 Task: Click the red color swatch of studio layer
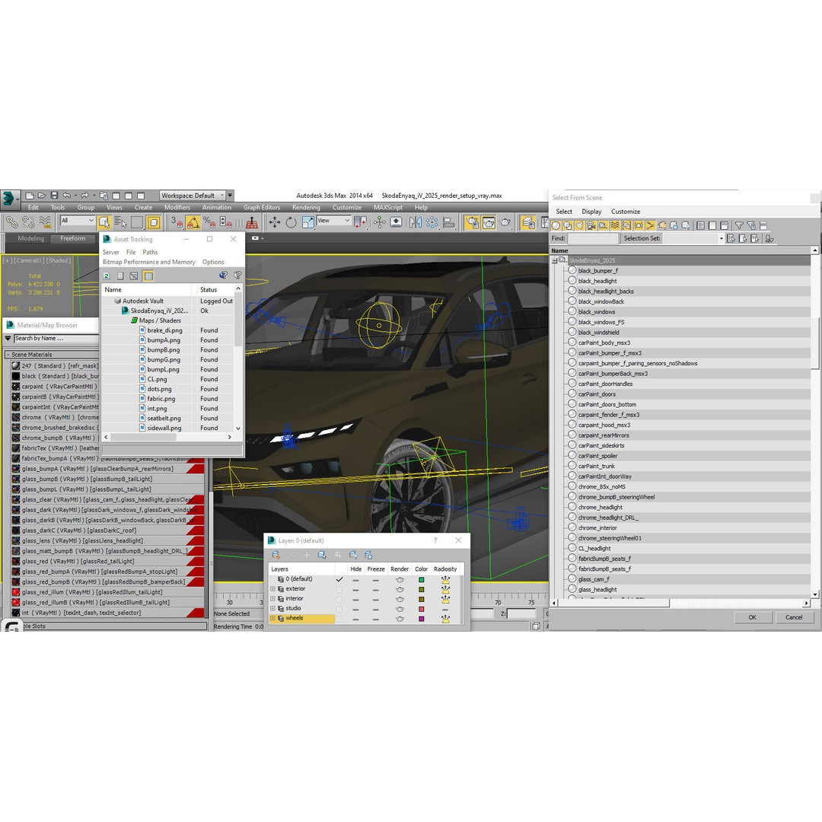[x=421, y=609]
